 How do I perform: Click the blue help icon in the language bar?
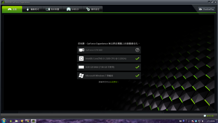tap(183, 121)
